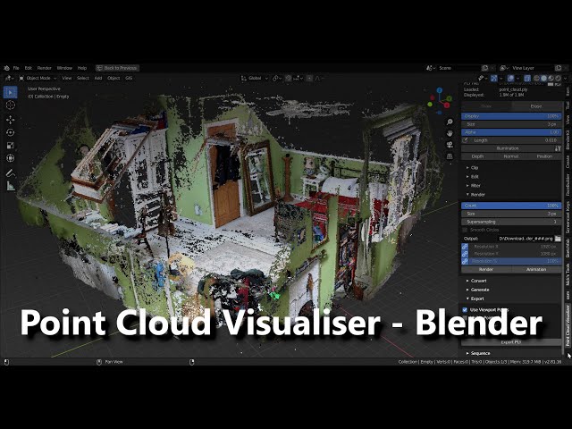Open the GIS viewport menu

click(129, 78)
